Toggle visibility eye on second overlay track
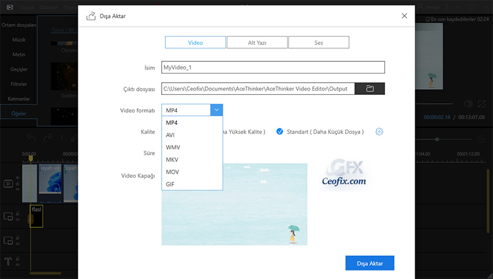 (18, 244)
